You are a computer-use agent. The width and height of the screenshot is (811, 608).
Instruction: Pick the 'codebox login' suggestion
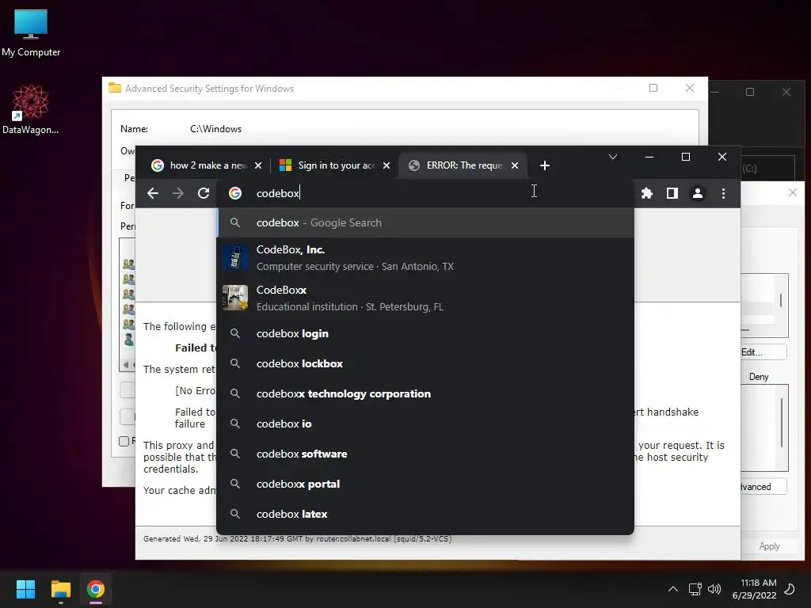(425, 333)
